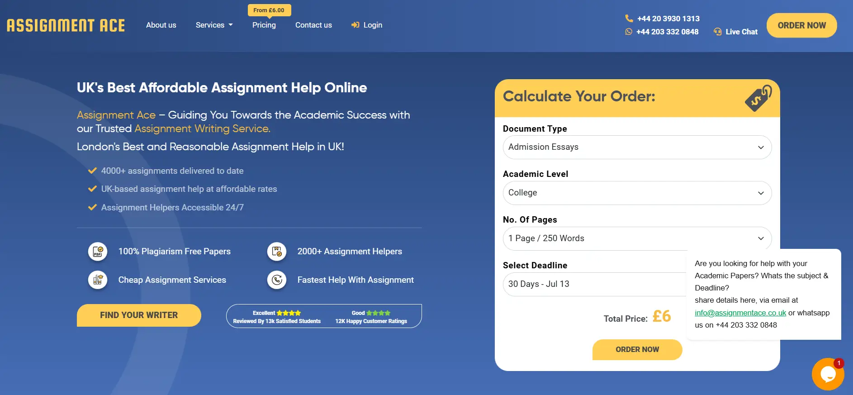
Task: Click the checkmark beside 4000+ assignments delivered
Action: click(92, 171)
